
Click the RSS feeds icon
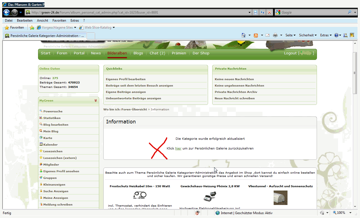click(x=256, y=35)
